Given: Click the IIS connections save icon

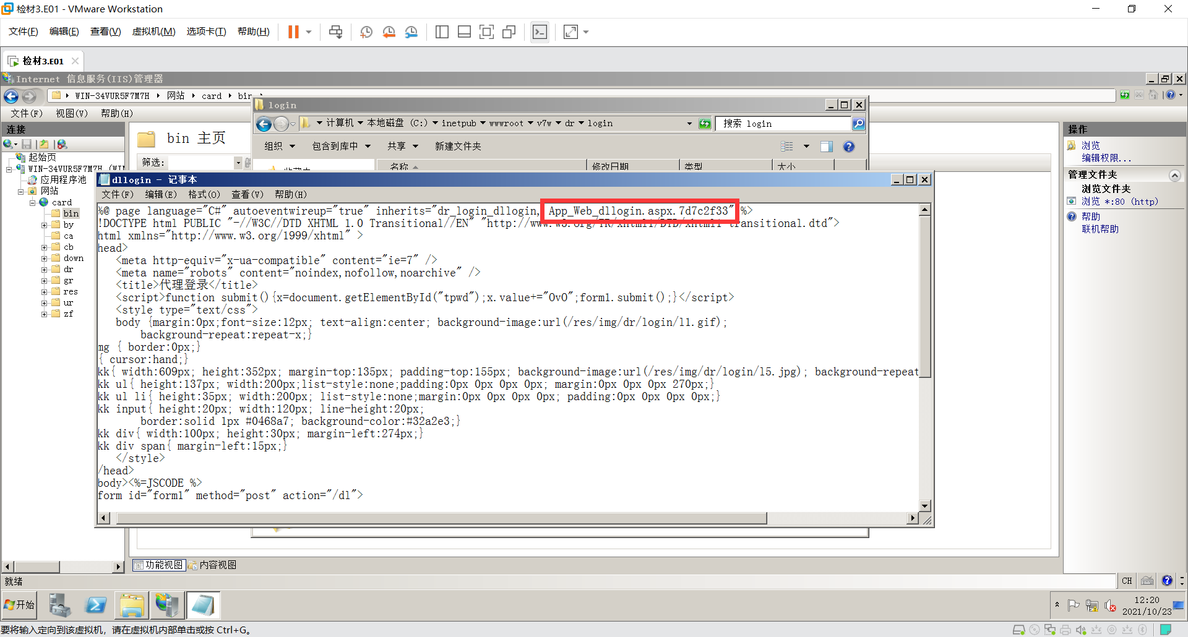Looking at the screenshot, I should (x=27, y=144).
